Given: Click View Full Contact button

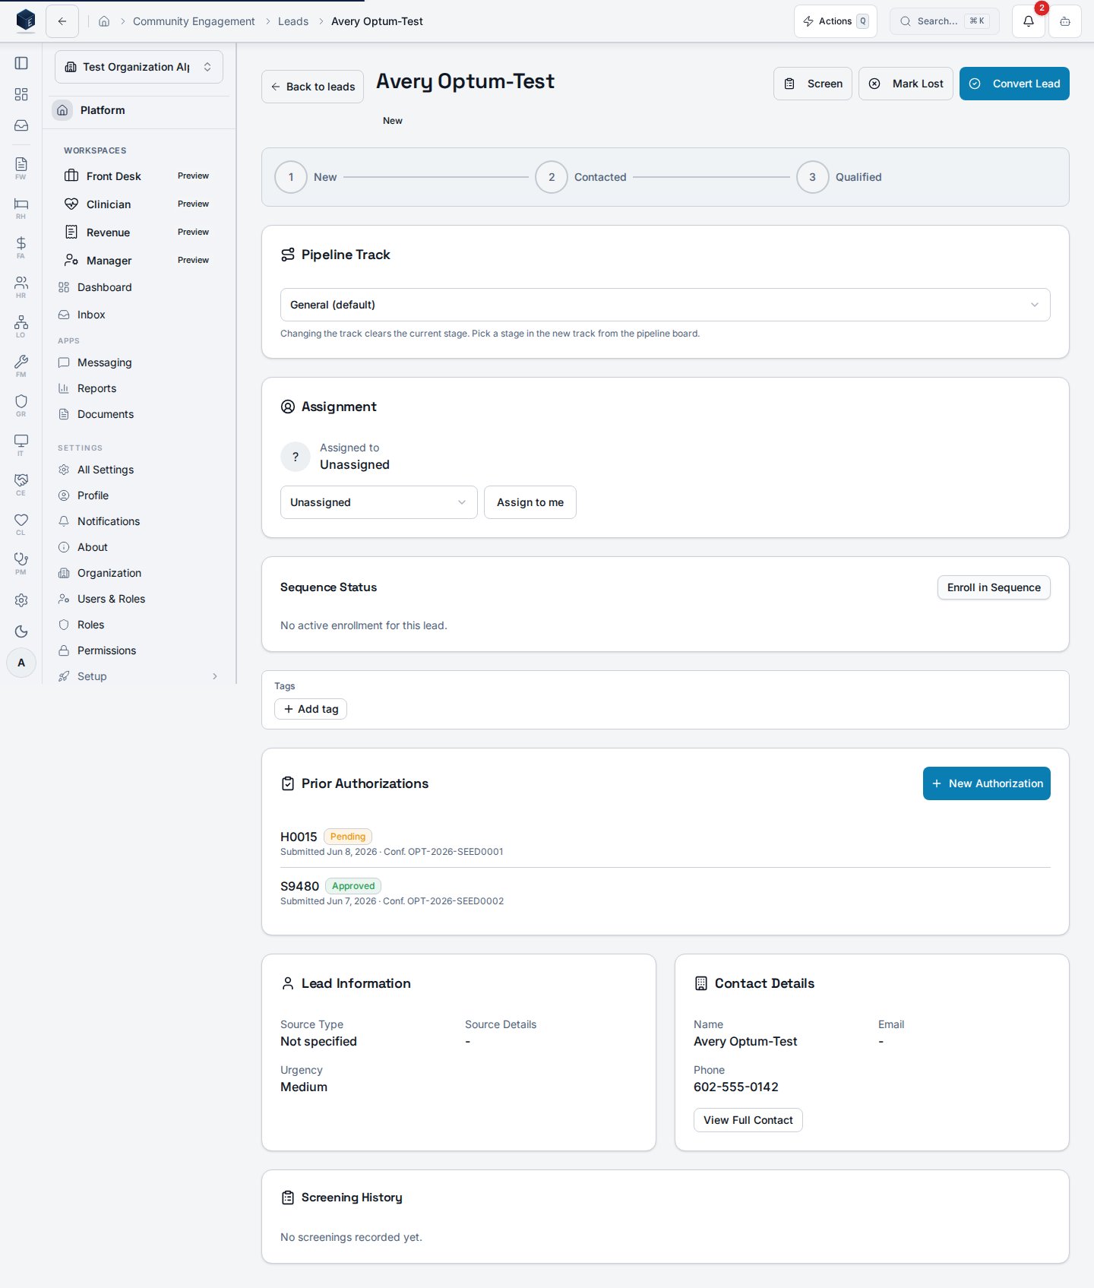Looking at the screenshot, I should click(x=748, y=1120).
